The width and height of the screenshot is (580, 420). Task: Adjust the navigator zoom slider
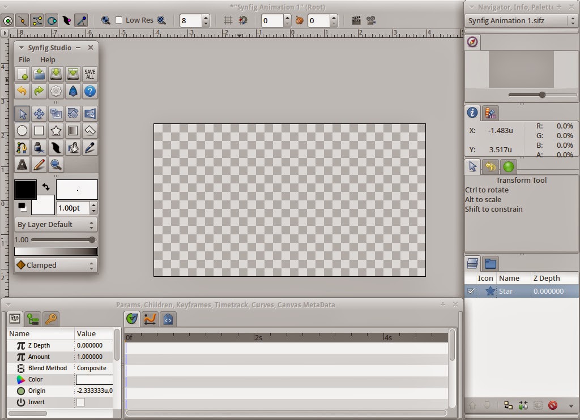[542, 95]
